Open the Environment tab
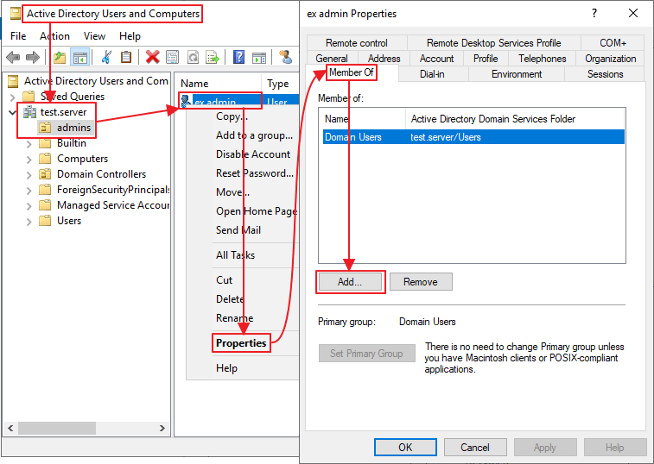Viewport: 654px width, 464px height. point(517,74)
